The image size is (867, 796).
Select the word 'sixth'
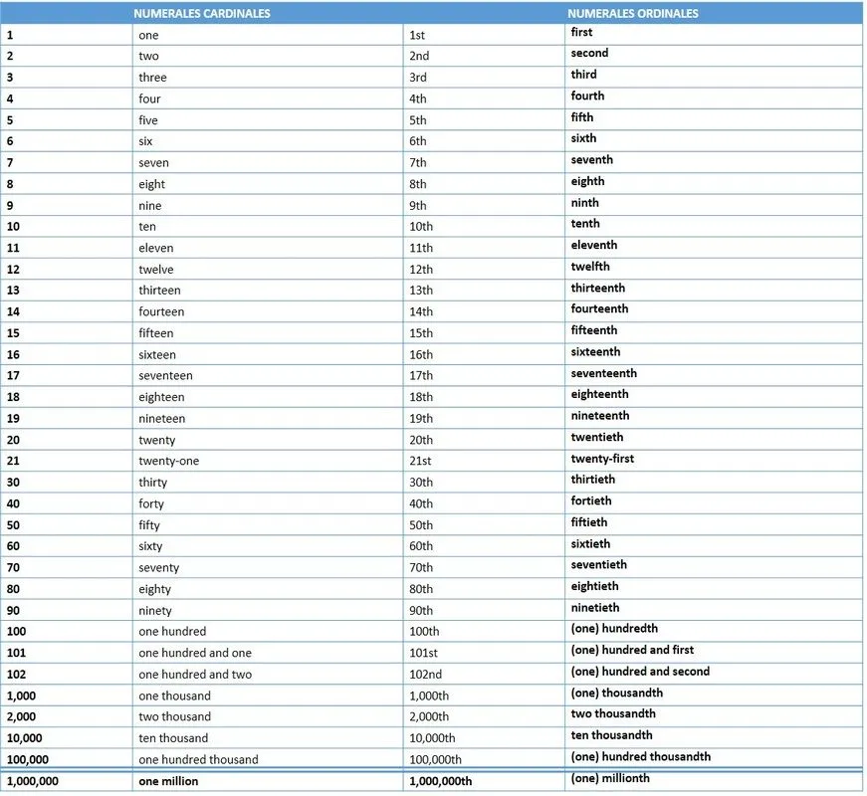pos(584,138)
